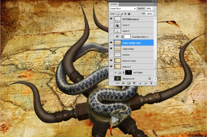Show the Background layer
The image size is (207, 137).
pos(111,78)
